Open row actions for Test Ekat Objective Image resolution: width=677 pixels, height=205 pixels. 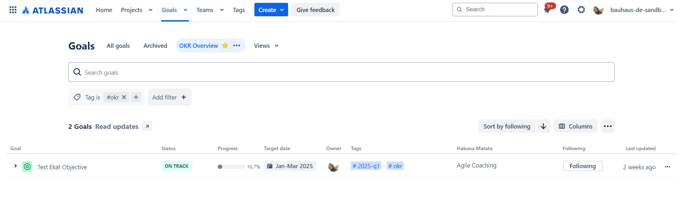point(667,167)
